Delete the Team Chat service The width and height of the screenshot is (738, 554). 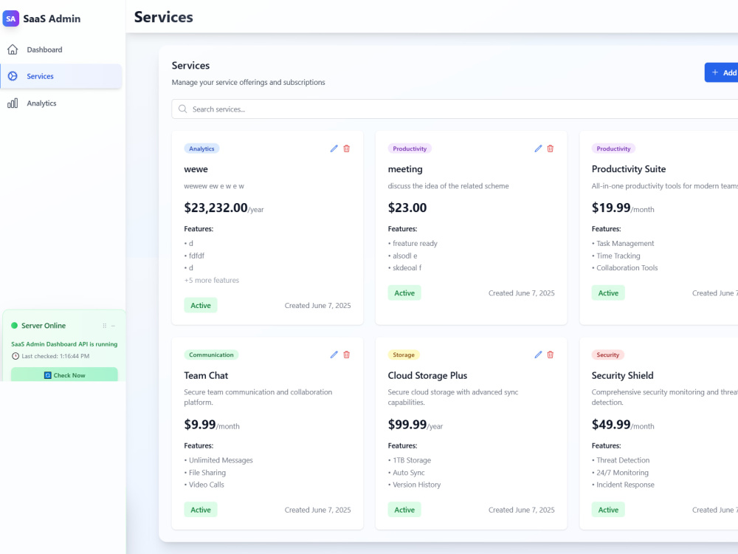tap(347, 355)
